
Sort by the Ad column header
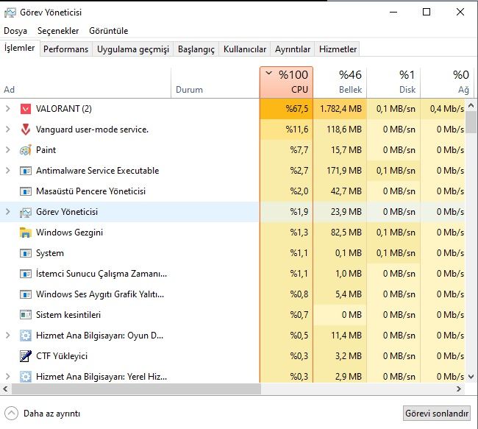coord(85,82)
